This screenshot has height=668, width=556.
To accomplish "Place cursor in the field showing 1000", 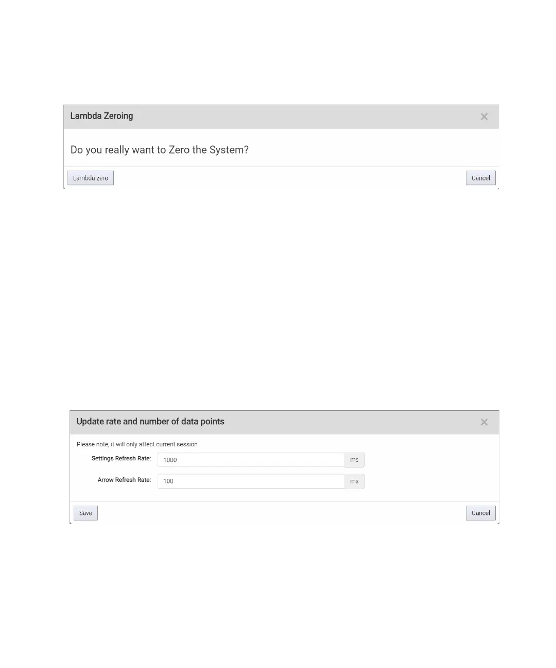I will click(x=251, y=460).
